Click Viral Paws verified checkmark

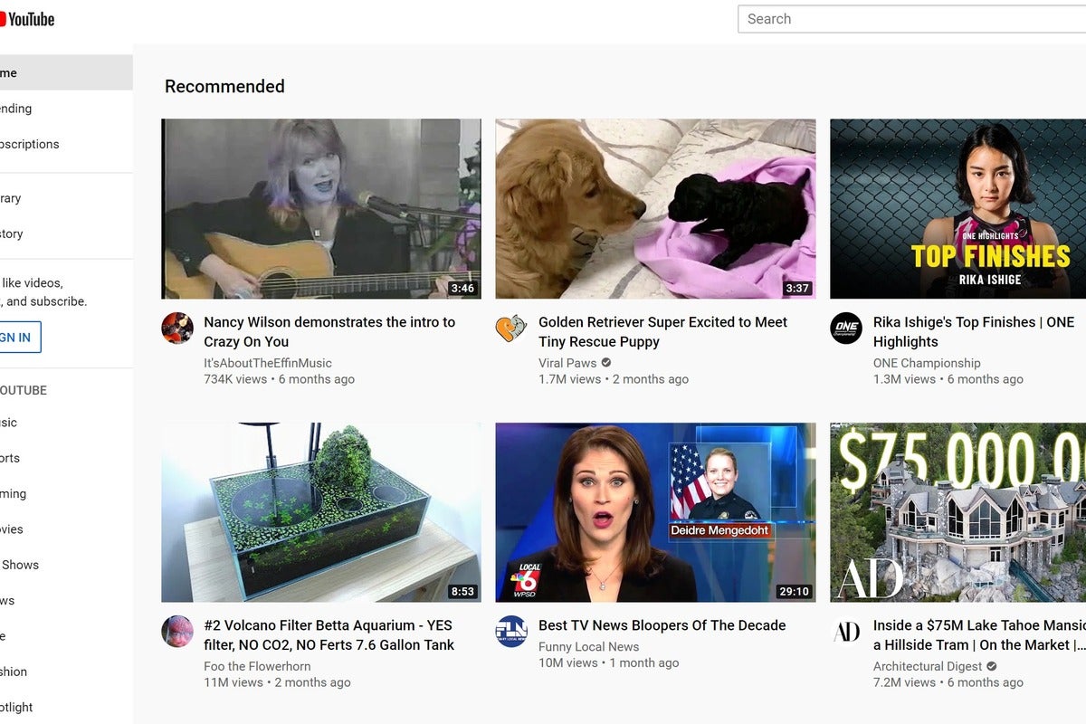pyautogui.click(x=606, y=363)
